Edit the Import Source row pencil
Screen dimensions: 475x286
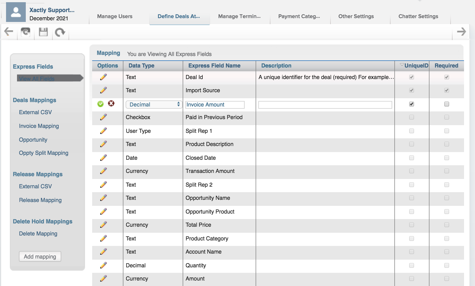pyautogui.click(x=103, y=90)
